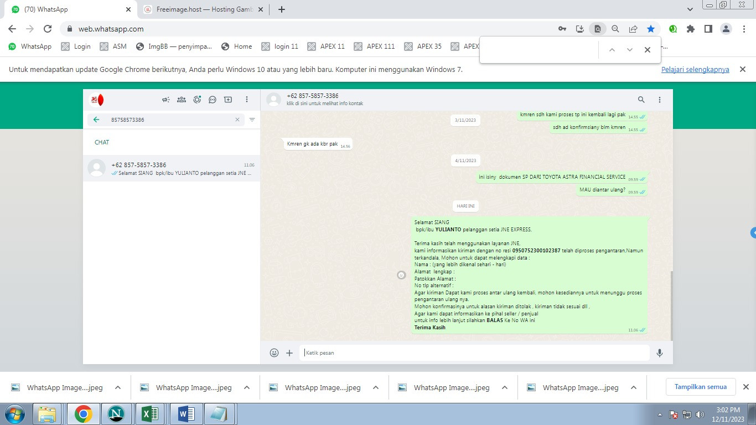Image resolution: width=756 pixels, height=425 pixels.
Task: Open saved passwords key icon
Action: click(562, 29)
